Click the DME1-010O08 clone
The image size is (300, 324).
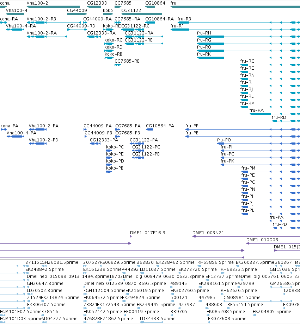pos(273,243)
